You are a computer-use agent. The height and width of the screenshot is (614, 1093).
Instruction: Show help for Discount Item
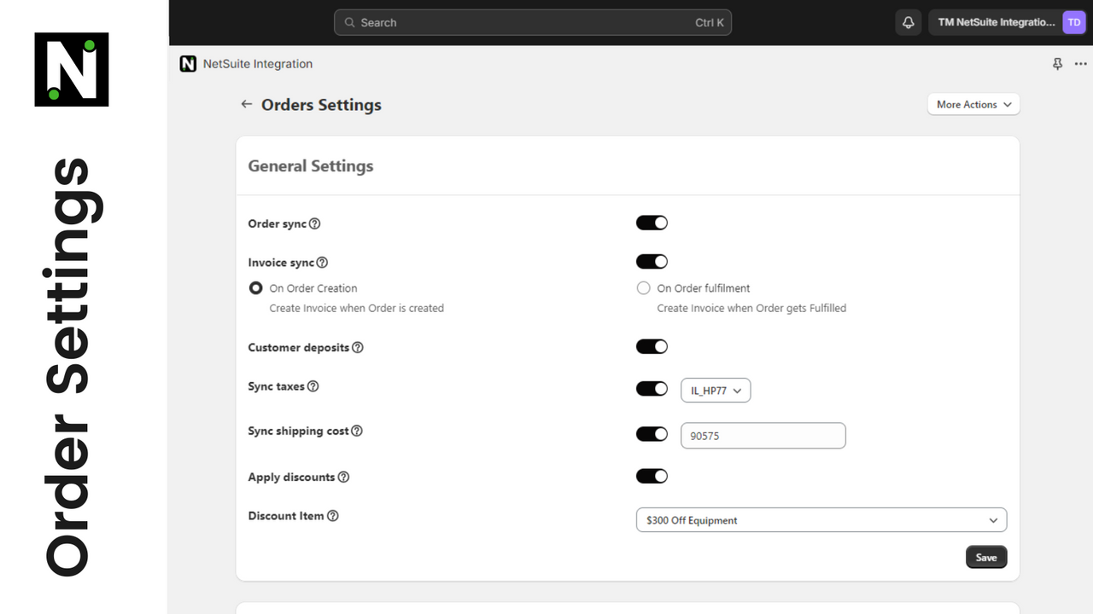coord(333,516)
